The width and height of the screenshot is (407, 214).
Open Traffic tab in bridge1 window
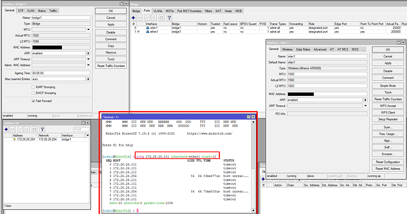click(53, 11)
